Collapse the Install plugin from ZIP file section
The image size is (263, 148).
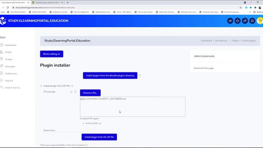[x=41, y=86]
